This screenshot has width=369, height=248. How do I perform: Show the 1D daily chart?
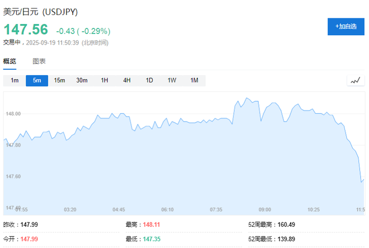[149, 81]
